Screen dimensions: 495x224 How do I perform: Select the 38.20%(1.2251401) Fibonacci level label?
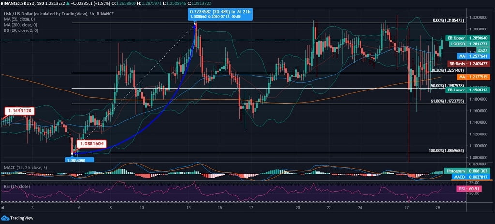pos(447,70)
